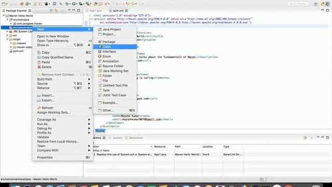The width and height of the screenshot is (332, 187).
Task: Click the blue square toolbar icon
Action: point(54,4)
